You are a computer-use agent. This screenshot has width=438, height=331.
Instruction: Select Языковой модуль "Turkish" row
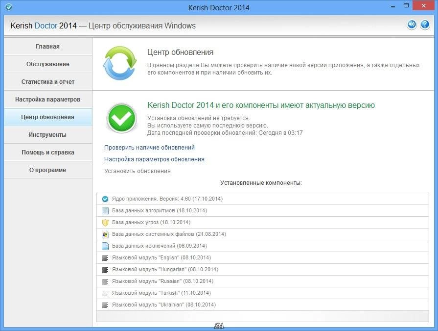(x=263, y=293)
